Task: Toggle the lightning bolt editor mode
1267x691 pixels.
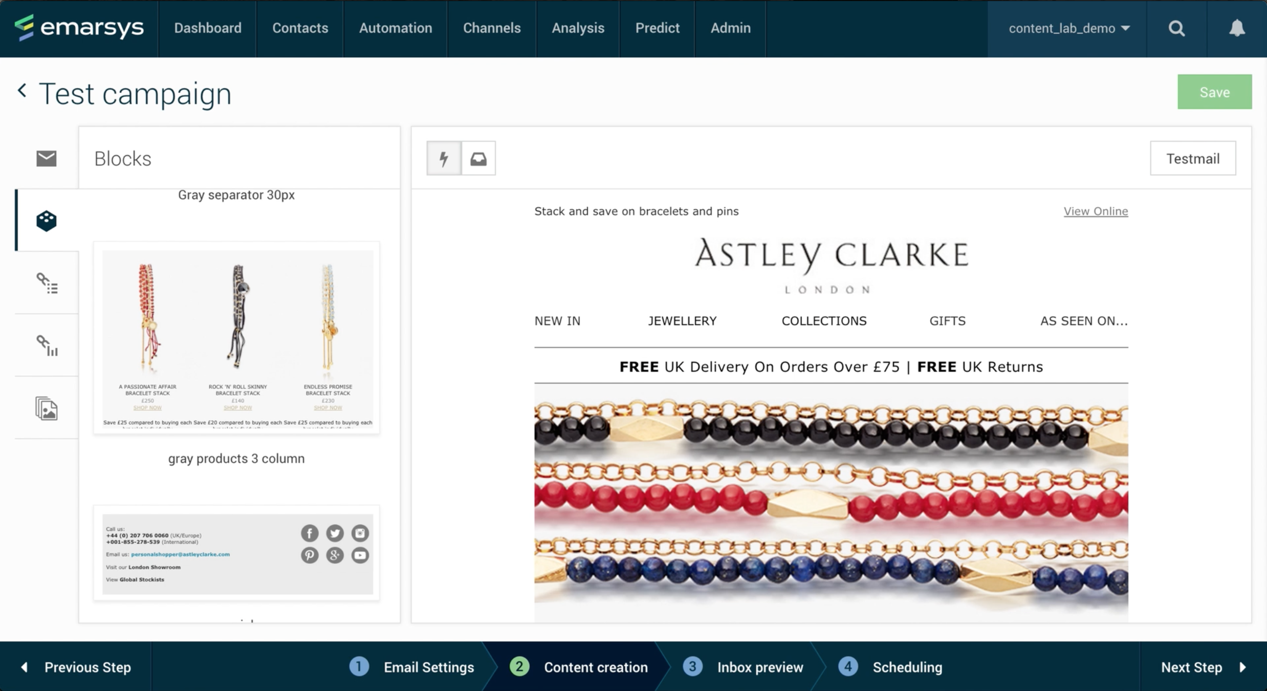Action: (444, 159)
